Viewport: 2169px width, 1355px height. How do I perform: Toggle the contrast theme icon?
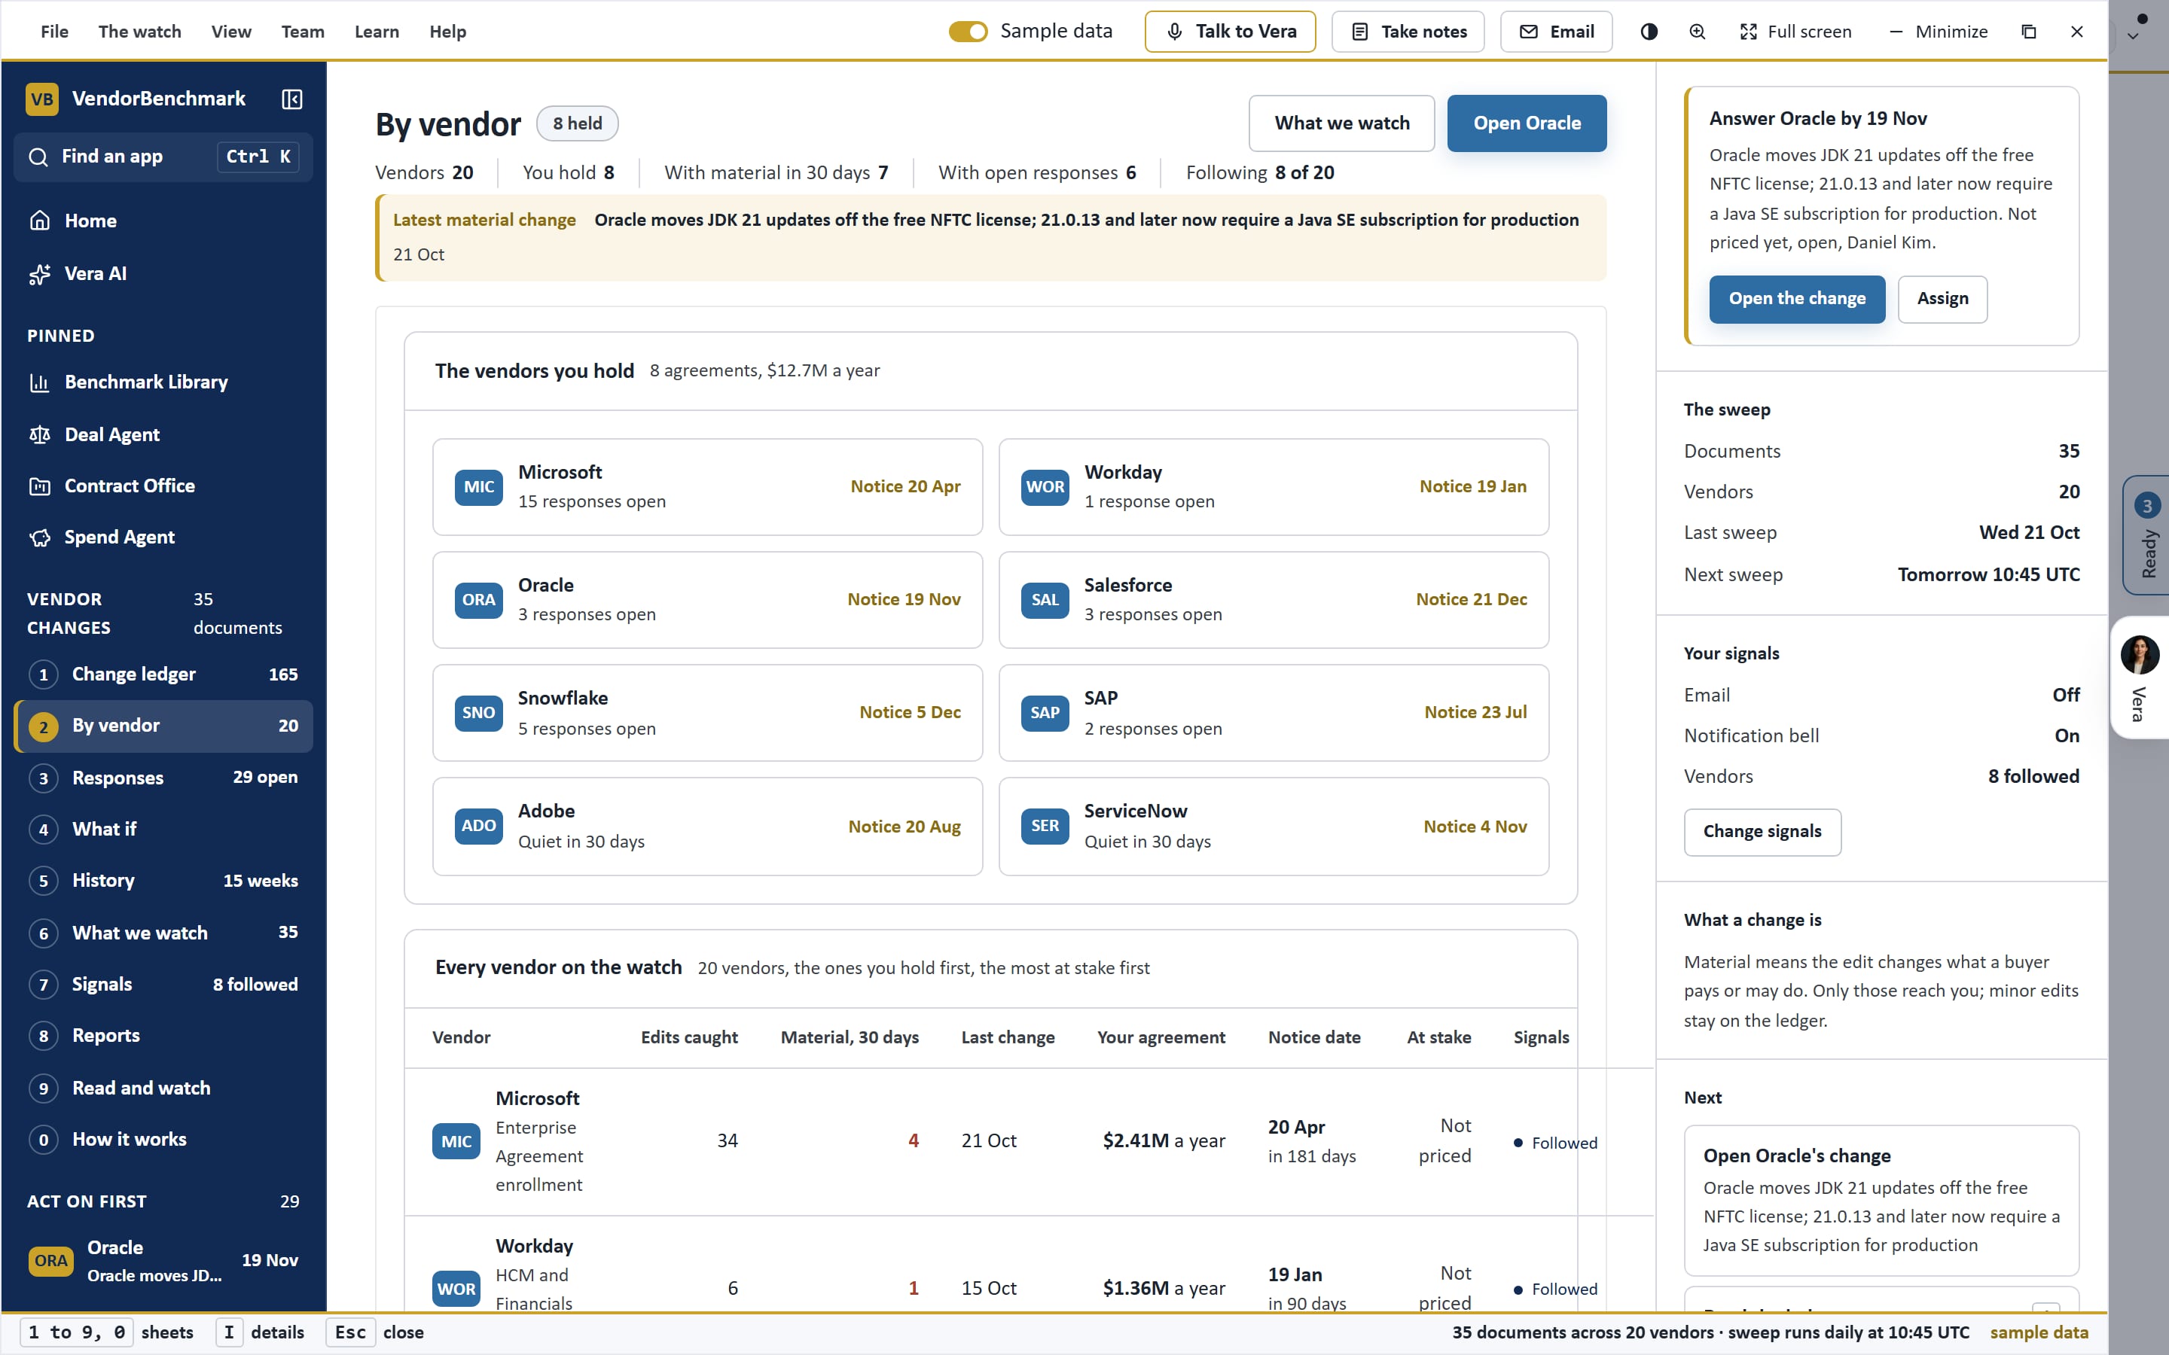[x=1649, y=32]
